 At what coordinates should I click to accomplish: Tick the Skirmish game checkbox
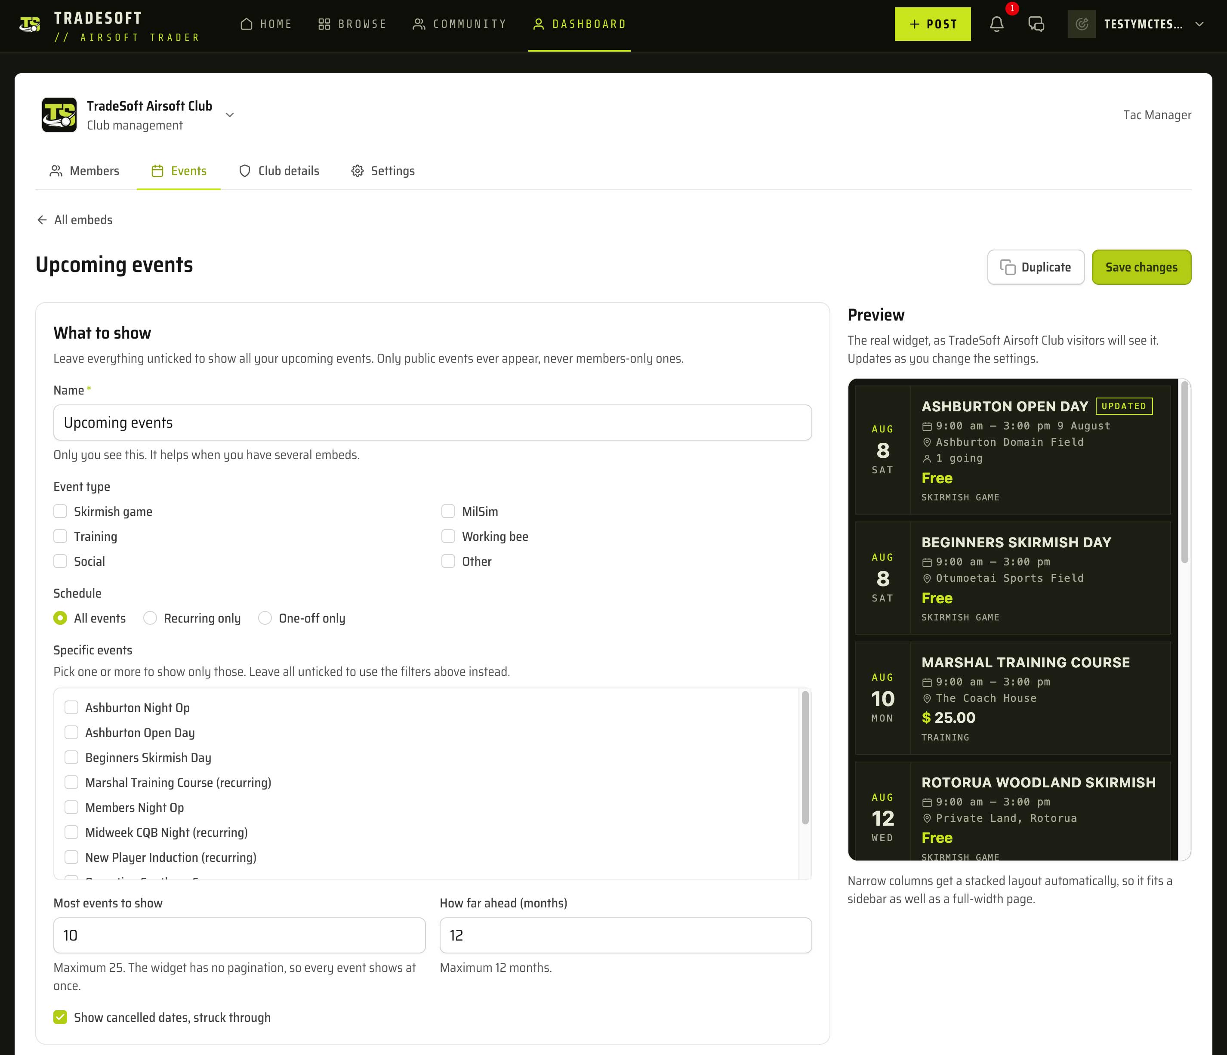60,511
